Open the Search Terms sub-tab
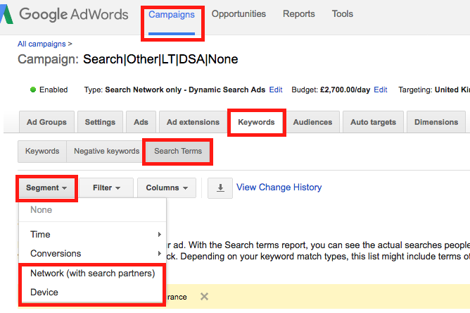This screenshot has height=313, width=470. tap(178, 151)
